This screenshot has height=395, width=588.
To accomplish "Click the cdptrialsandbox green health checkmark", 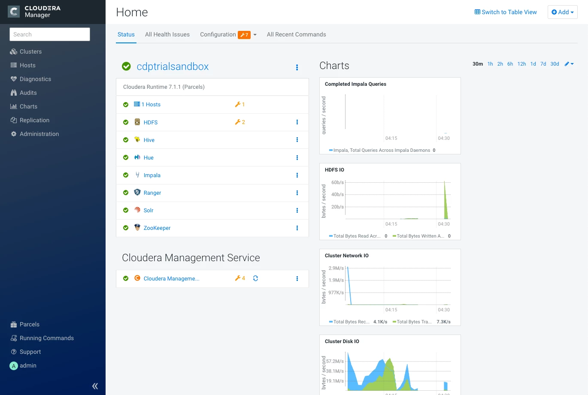I will click(x=126, y=66).
